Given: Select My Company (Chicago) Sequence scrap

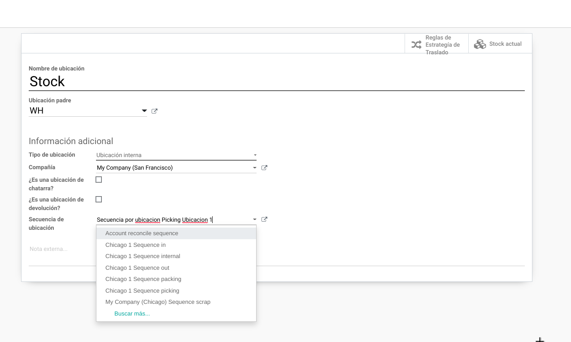Looking at the screenshot, I should click(176, 302).
